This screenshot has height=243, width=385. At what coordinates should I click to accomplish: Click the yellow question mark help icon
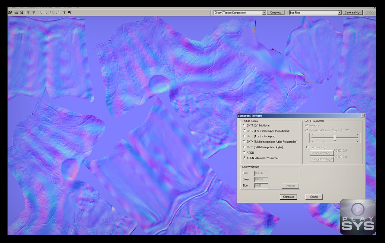(64, 13)
